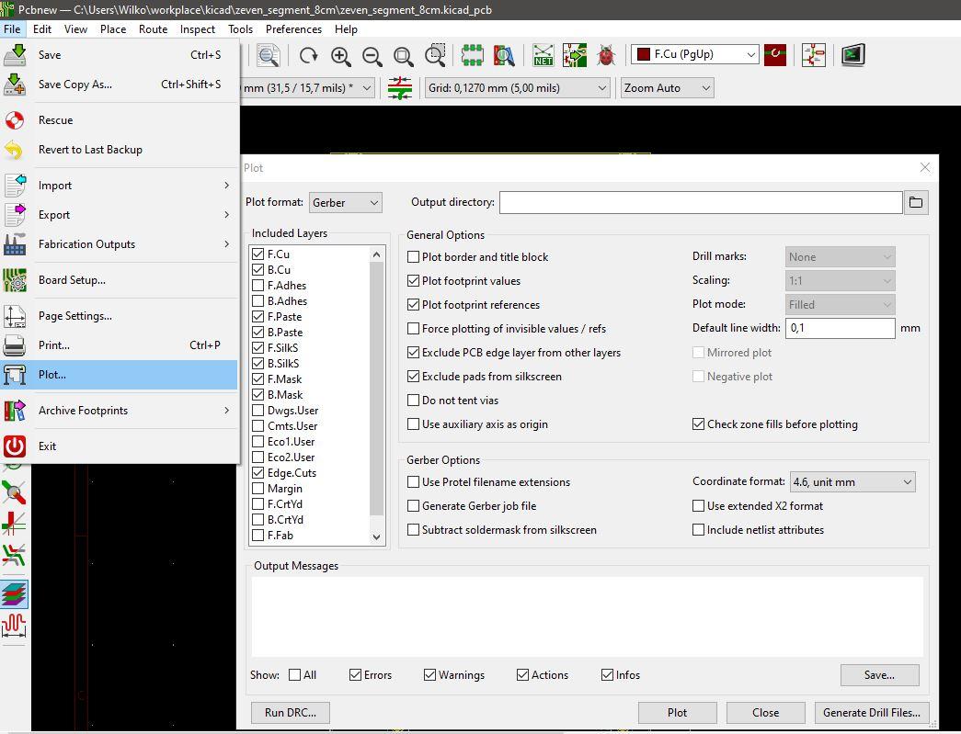961x734 pixels.
Task: Expand the Coordinate format dropdown
Action: (852, 482)
